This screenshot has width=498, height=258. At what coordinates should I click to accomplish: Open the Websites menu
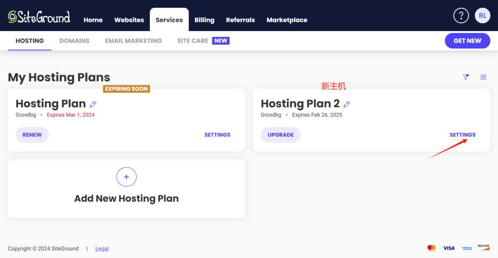pos(129,20)
